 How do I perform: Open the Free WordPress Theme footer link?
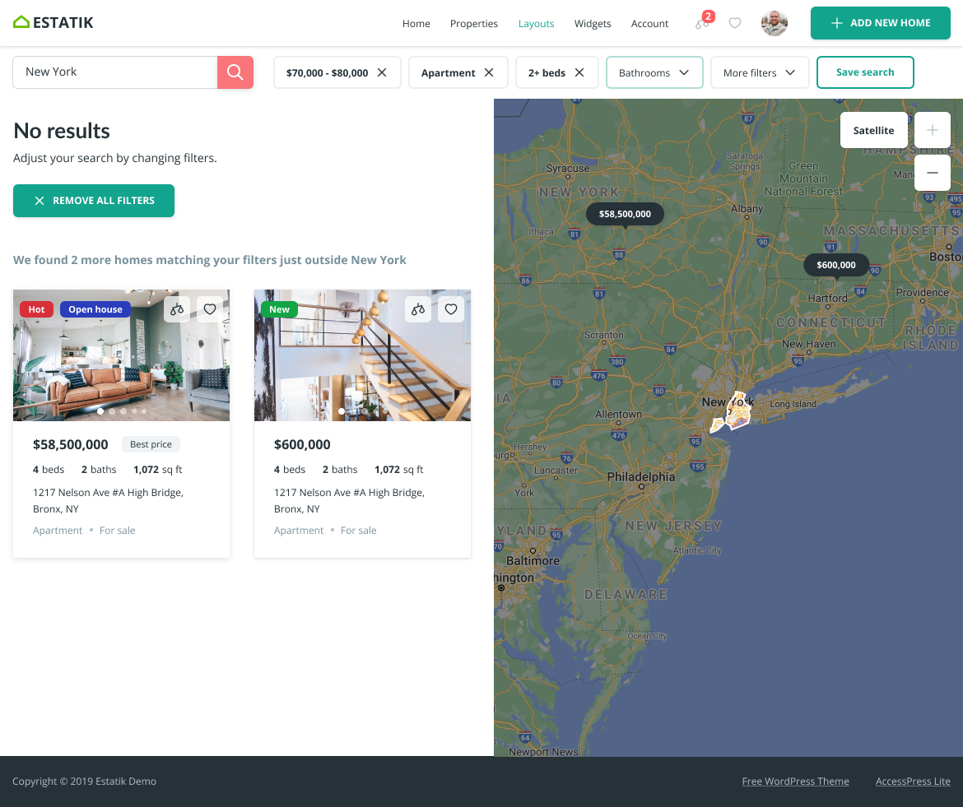pyautogui.click(x=795, y=781)
